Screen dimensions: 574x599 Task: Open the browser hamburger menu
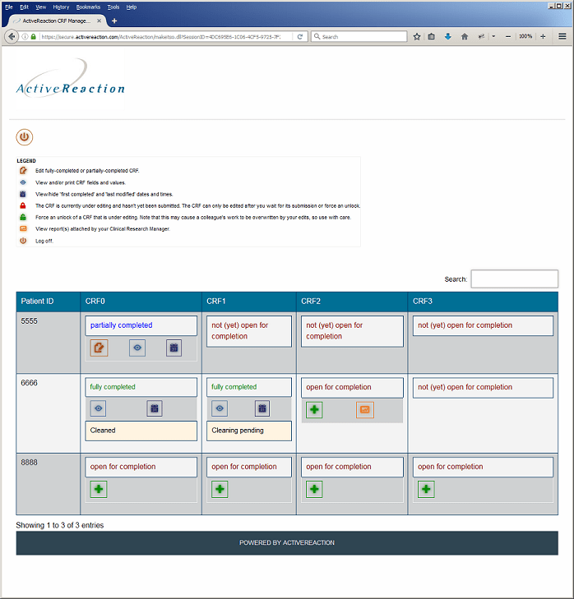[x=562, y=37]
